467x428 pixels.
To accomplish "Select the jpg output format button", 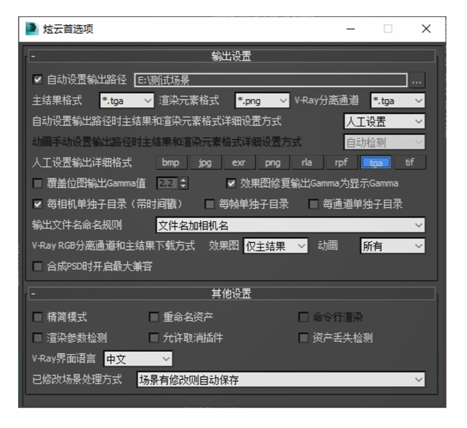I will click(x=205, y=163).
